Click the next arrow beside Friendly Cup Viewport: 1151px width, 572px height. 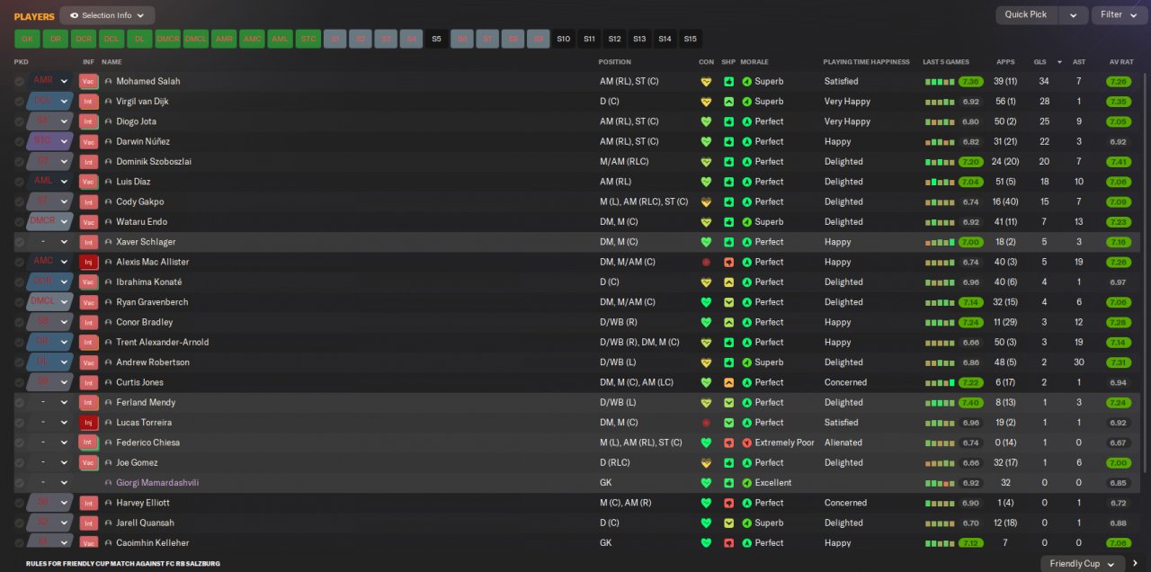(x=1135, y=564)
